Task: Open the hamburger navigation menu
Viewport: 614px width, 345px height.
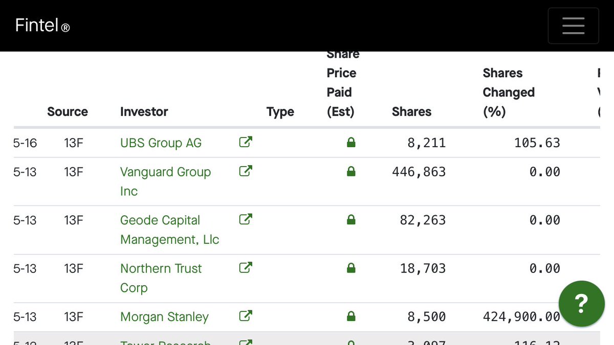Action: (573, 26)
